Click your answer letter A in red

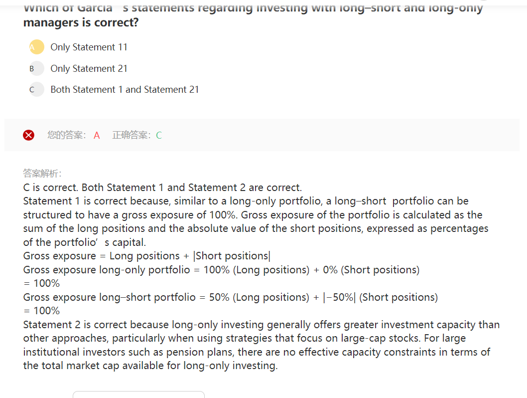coord(97,135)
